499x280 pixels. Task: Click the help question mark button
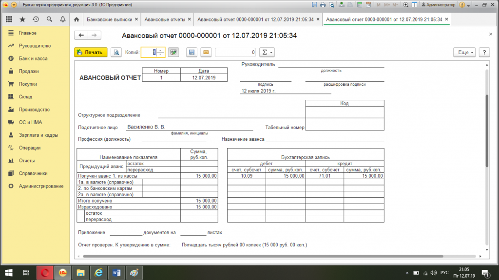click(484, 52)
